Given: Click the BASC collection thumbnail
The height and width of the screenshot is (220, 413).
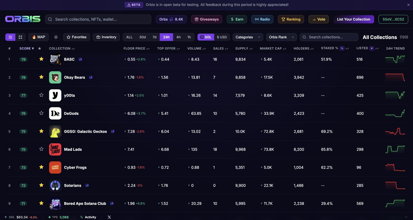Looking at the screenshot, I should click(55, 59).
